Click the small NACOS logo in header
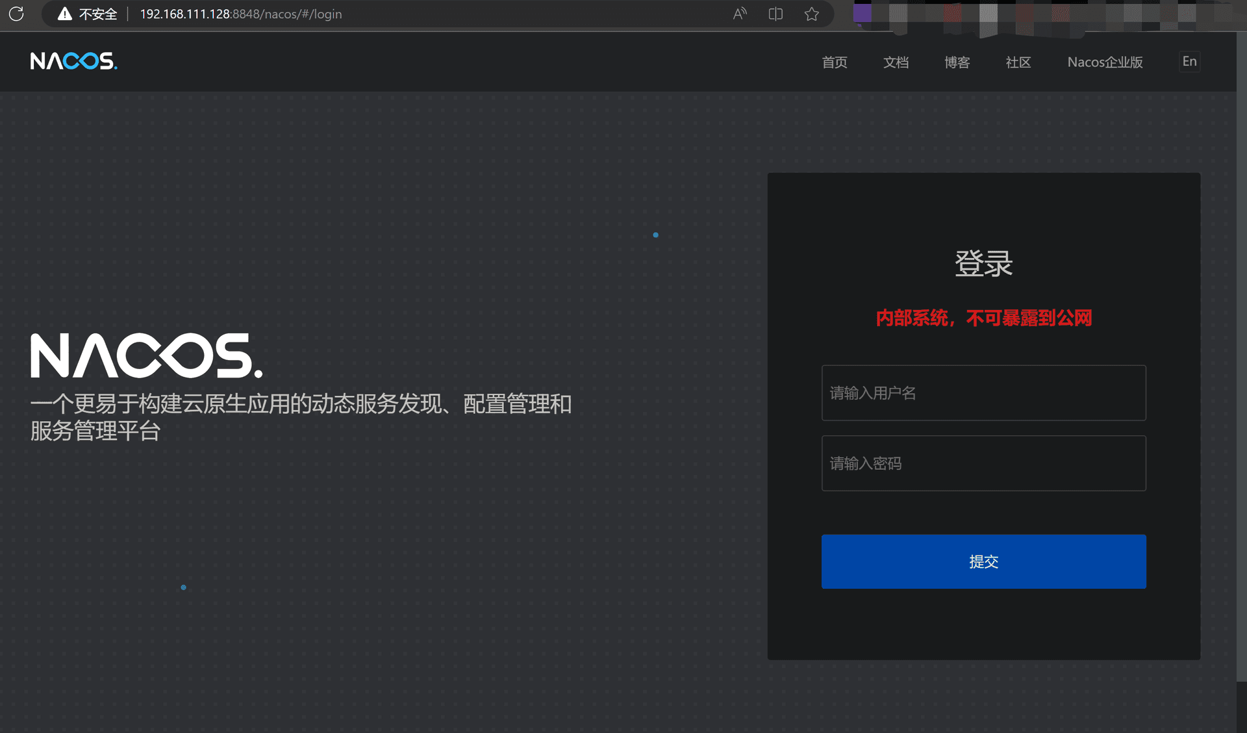The width and height of the screenshot is (1247, 733). point(73,61)
